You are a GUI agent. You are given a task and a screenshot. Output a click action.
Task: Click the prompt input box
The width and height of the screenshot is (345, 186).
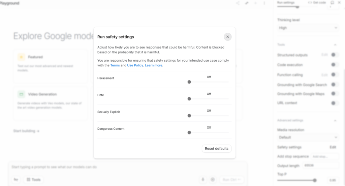pos(128,167)
